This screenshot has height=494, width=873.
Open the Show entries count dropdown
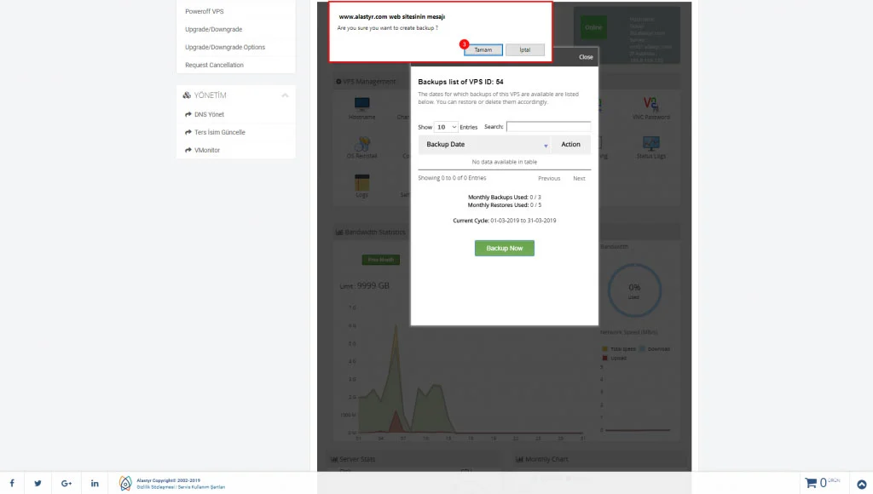[x=446, y=127]
